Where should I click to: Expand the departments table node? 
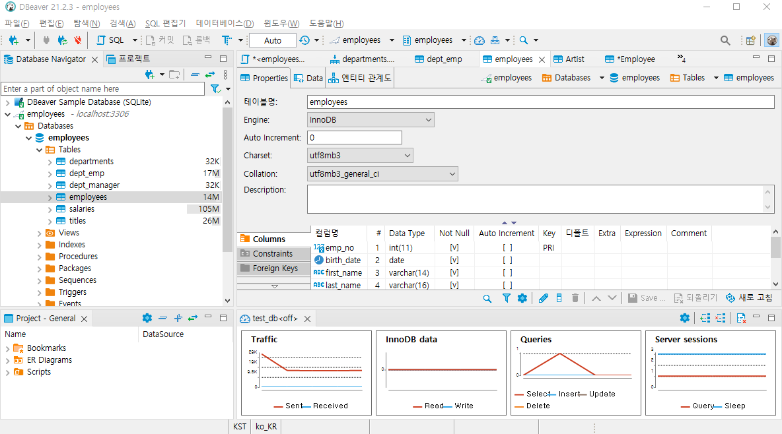pos(50,162)
